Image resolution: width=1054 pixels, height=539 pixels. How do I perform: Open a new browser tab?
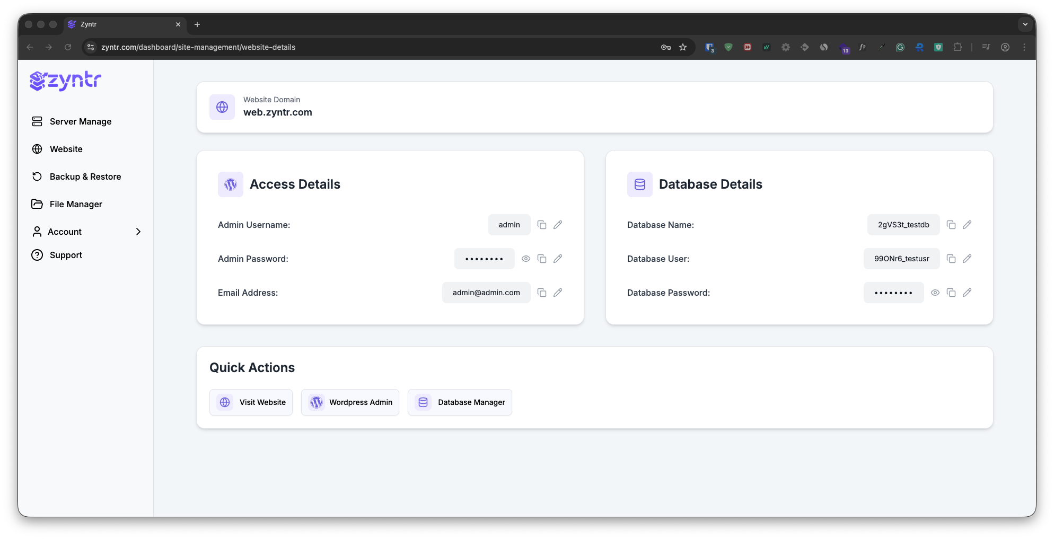(197, 24)
